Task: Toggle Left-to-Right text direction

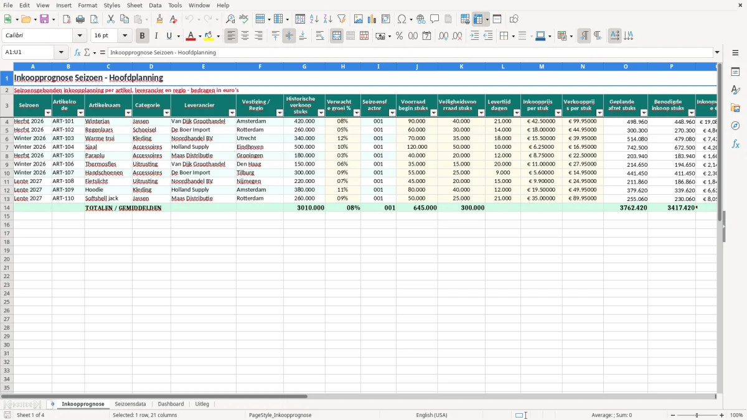Action: 584,36
